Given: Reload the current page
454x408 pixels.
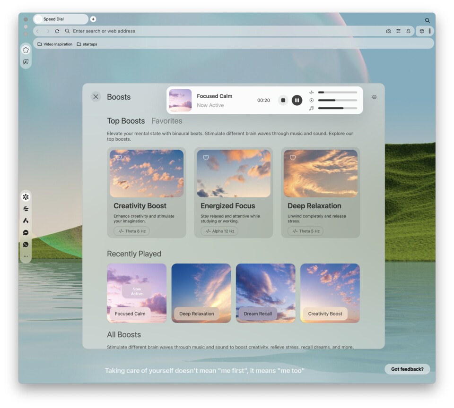Looking at the screenshot, I should (57, 31).
